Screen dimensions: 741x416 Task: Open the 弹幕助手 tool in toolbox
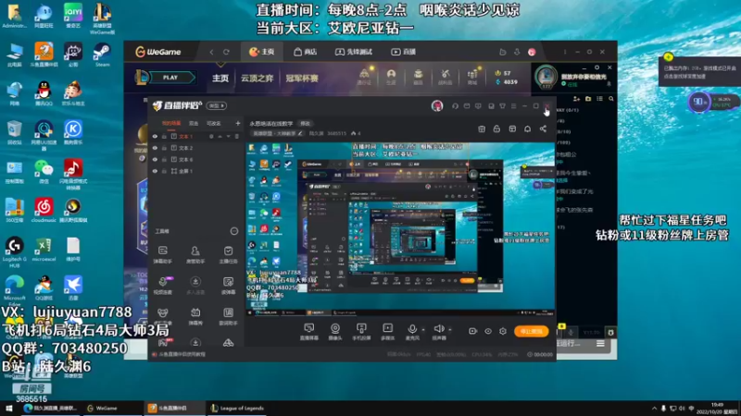tap(163, 254)
